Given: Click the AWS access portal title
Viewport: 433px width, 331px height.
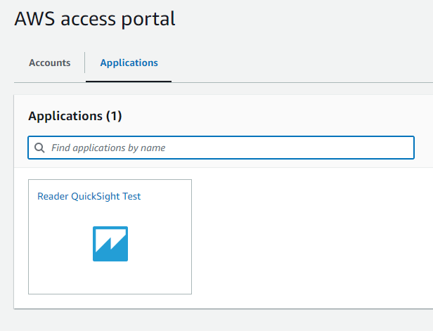Looking at the screenshot, I should [x=95, y=19].
